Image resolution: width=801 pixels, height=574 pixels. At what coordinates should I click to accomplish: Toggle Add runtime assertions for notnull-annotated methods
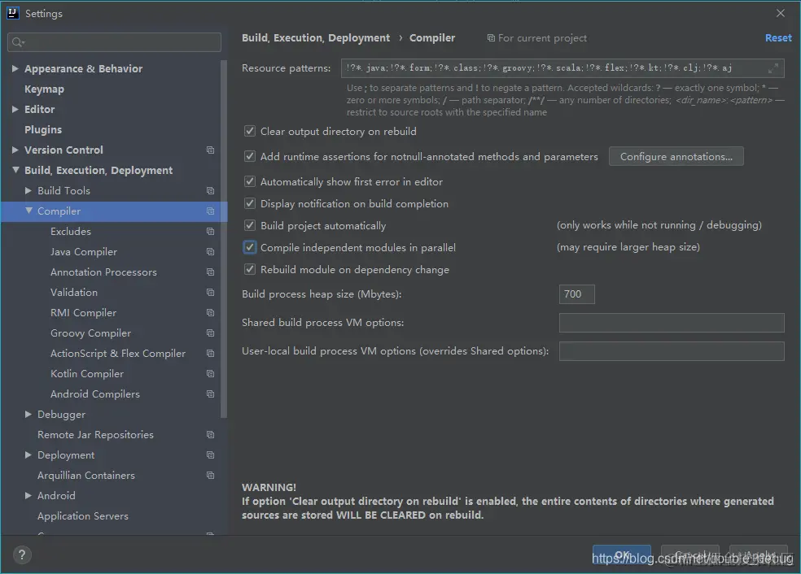pos(250,156)
